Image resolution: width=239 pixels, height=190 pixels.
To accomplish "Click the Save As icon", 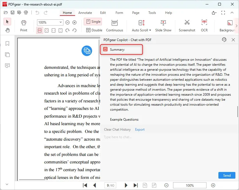I will click(x=19, y=12).
